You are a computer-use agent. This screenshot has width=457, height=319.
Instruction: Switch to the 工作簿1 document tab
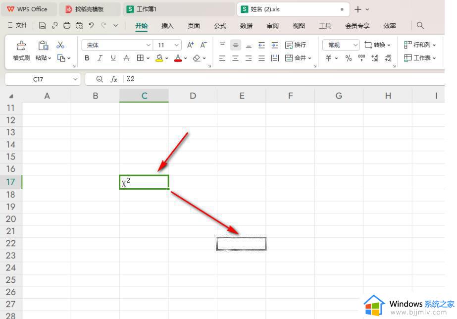(x=178, y=9)
